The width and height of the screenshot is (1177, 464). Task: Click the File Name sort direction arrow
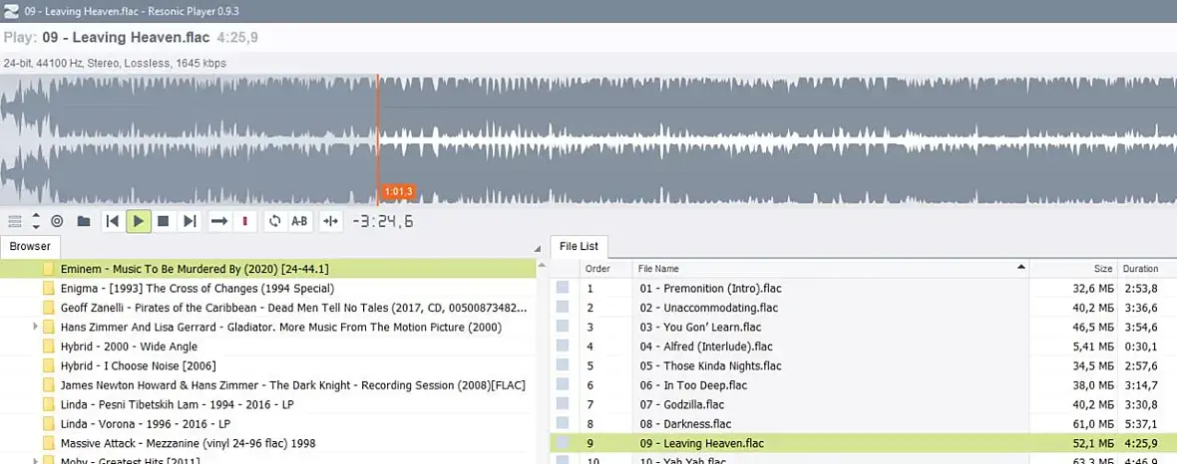click(x=1020, y=268)
